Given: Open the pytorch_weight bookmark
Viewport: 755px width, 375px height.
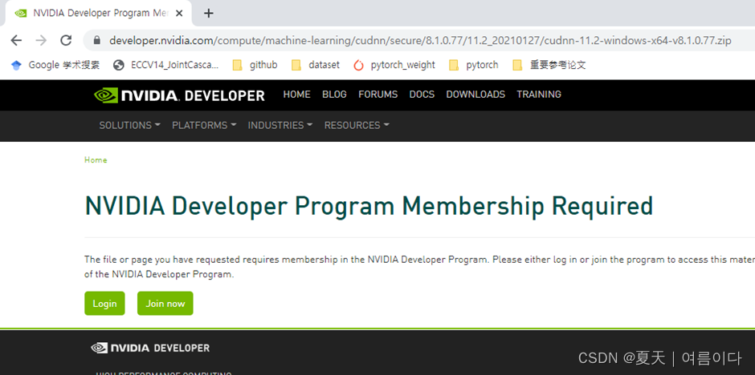Looking at the screenshot, I should click(x=394, y=65).
